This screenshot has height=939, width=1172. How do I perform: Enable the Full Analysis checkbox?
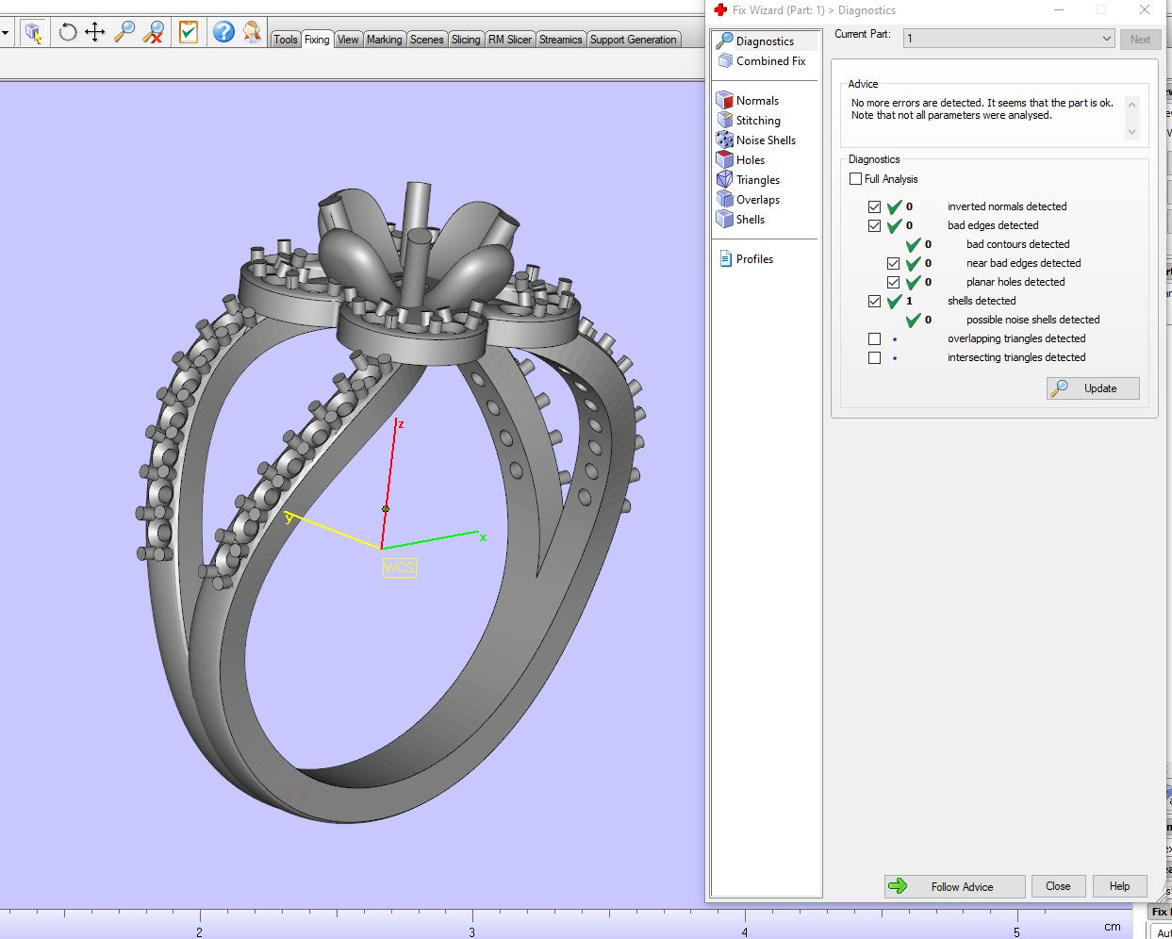[856, 179]
